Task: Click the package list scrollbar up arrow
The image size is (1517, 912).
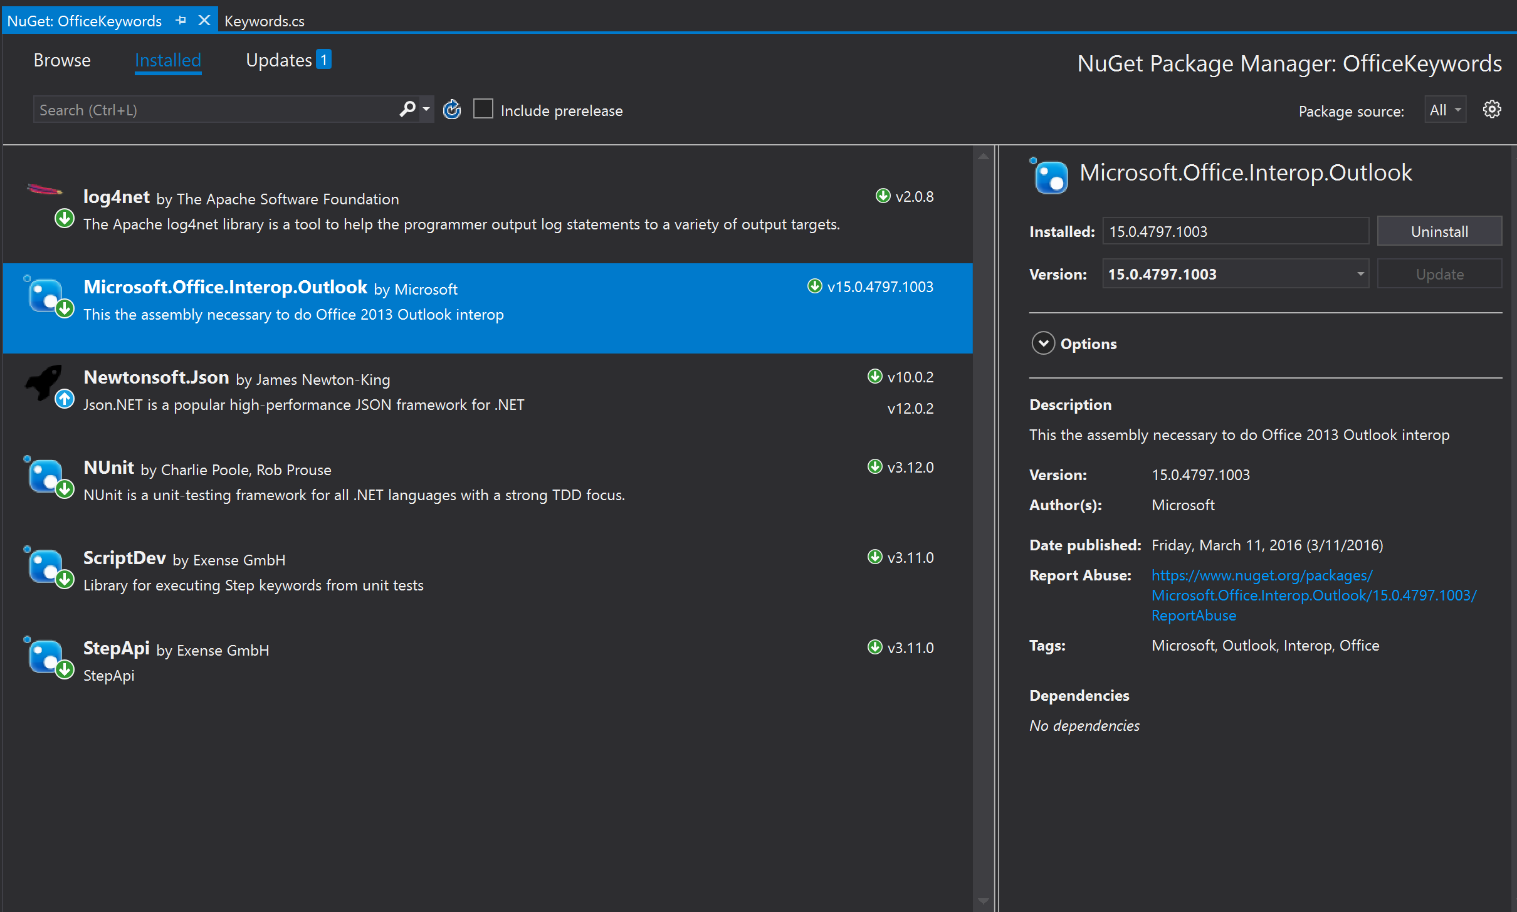Action: coord(983,156)
